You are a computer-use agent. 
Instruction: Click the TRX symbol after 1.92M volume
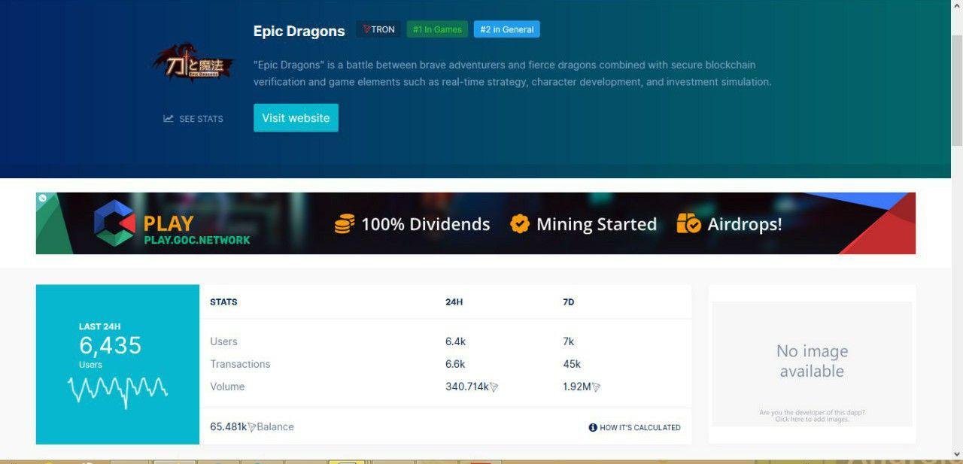[x=596, y=387]
